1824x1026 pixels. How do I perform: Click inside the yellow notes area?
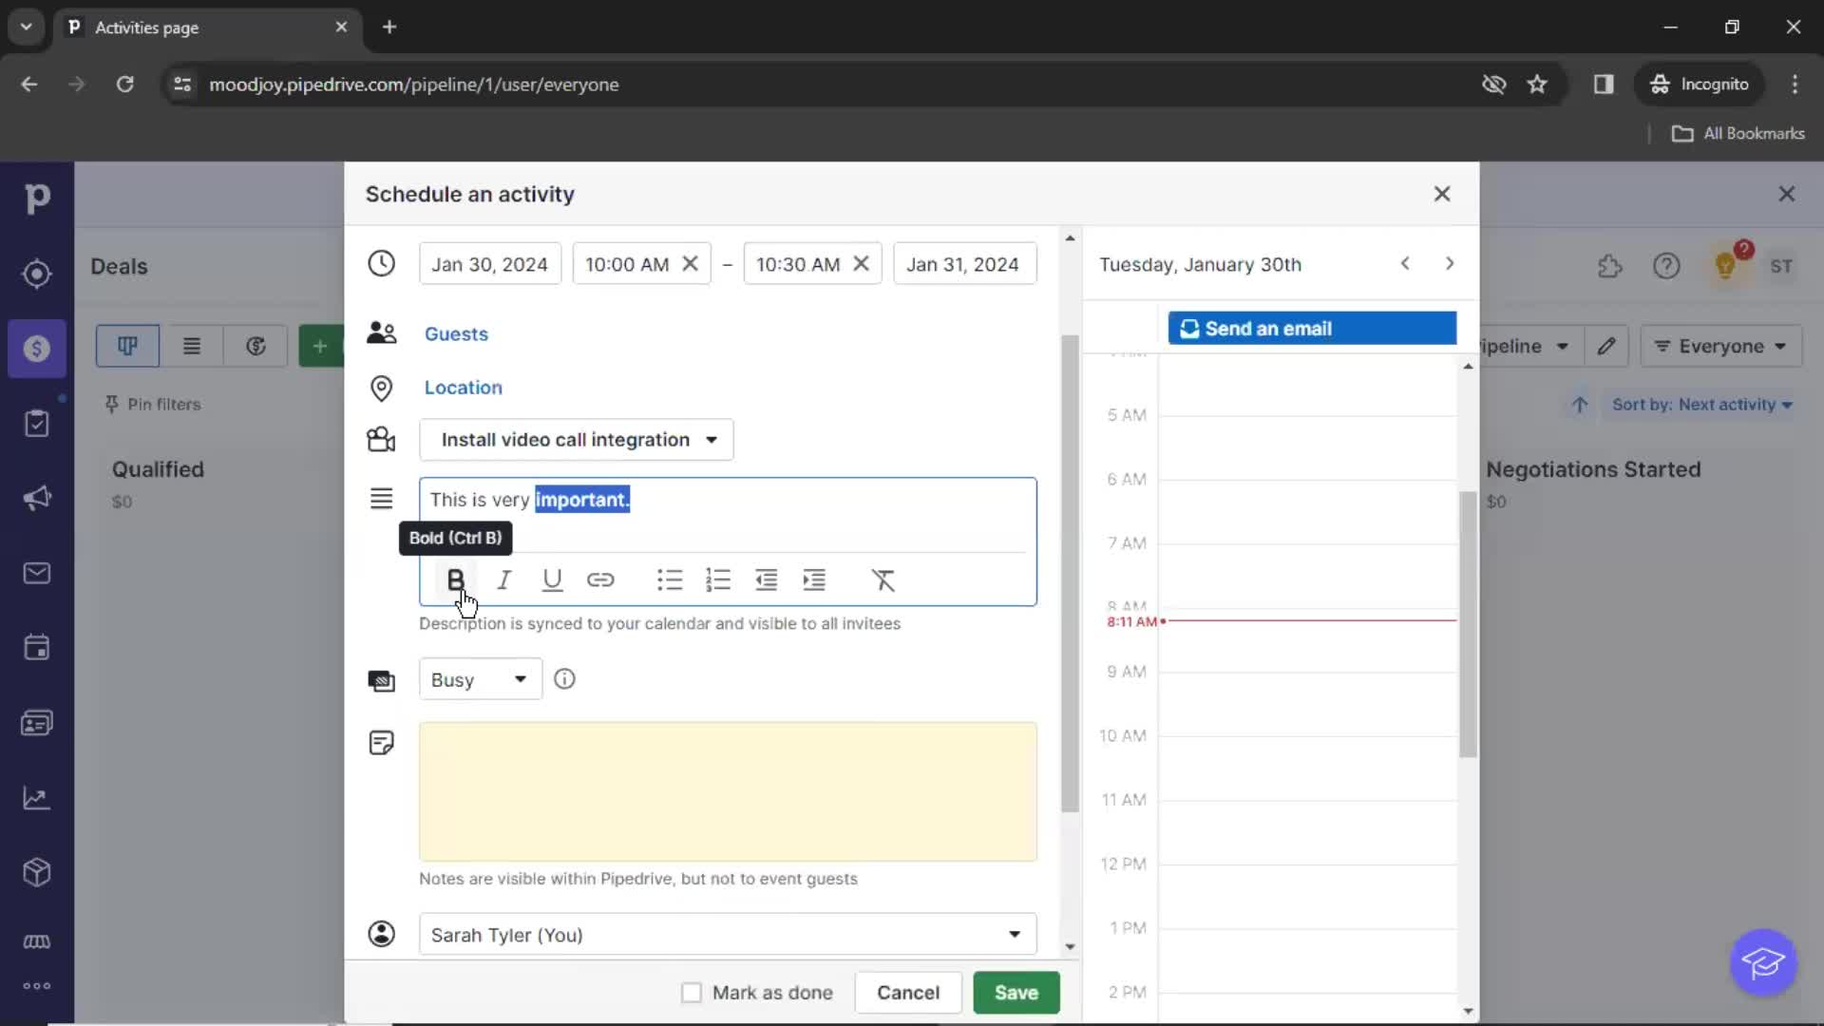728,791
